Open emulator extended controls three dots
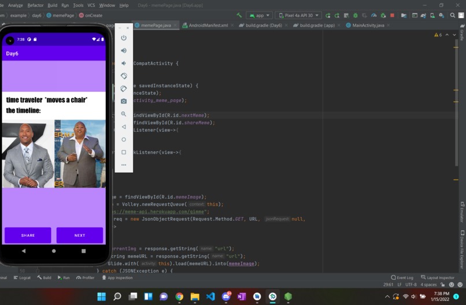 point(124,165)
